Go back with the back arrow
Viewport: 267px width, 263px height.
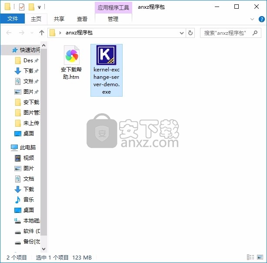point(9,33)
